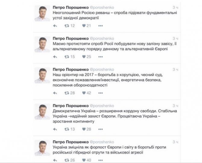Open the '3 ч' timestamp on the fourth tweet
This screenshot has height=163, width=202.
click(x=175, y=106)
